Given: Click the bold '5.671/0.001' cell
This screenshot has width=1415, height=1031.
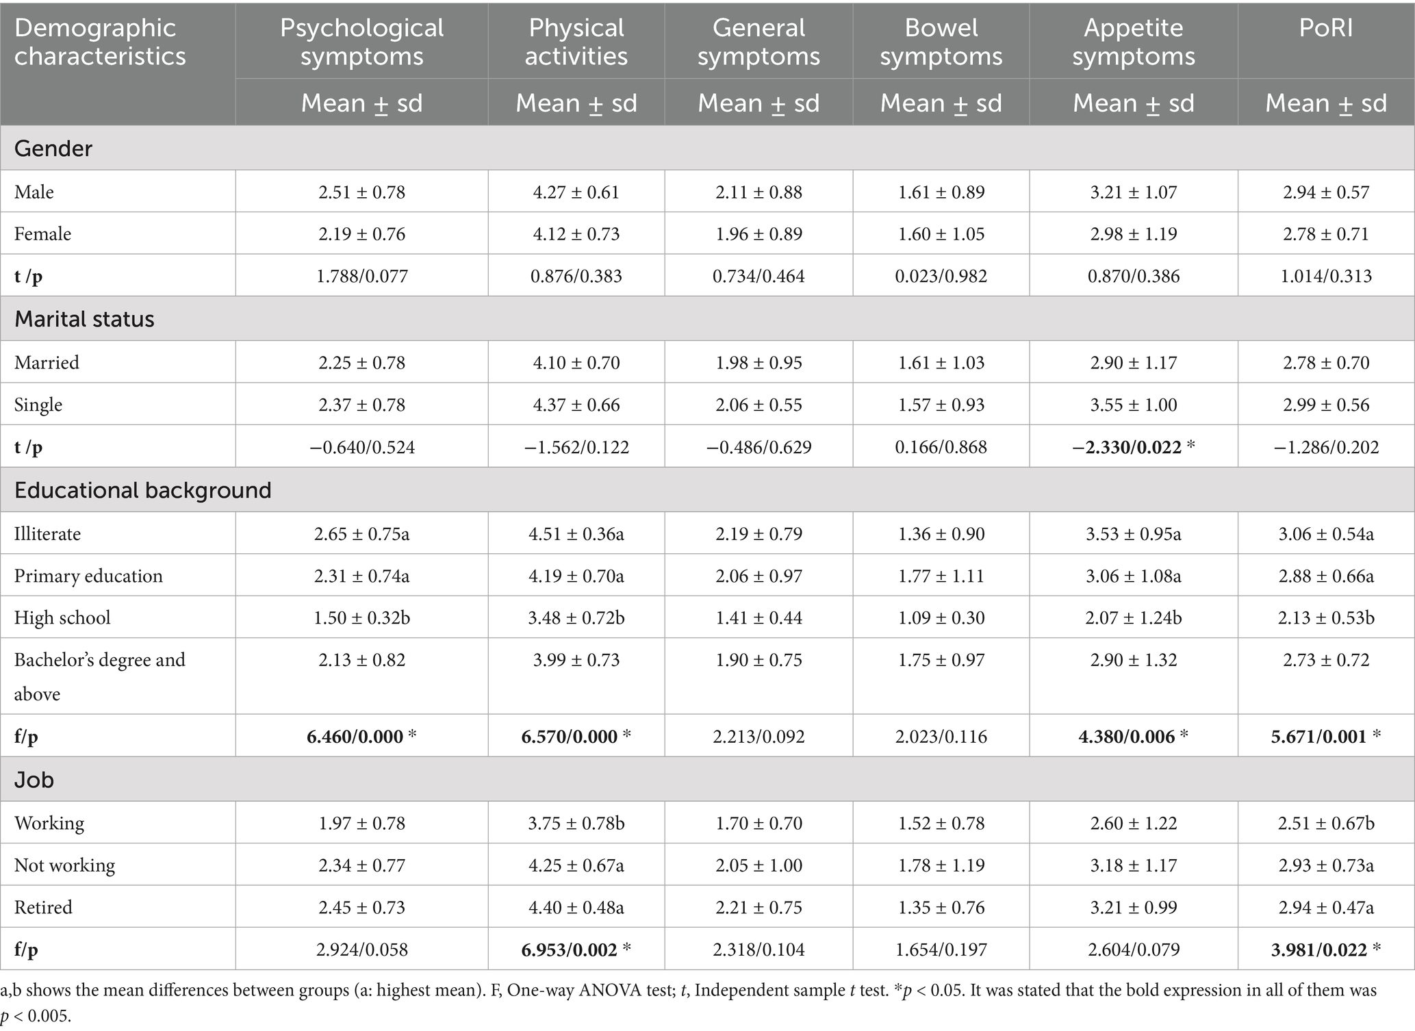Looking at the screenshot, I should pos(1319,737).
